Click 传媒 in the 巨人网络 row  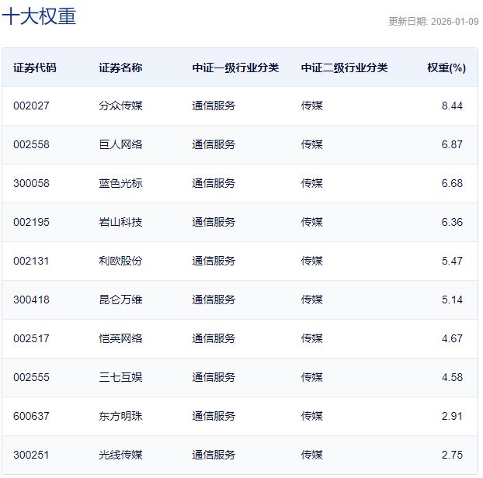[311, 144]
